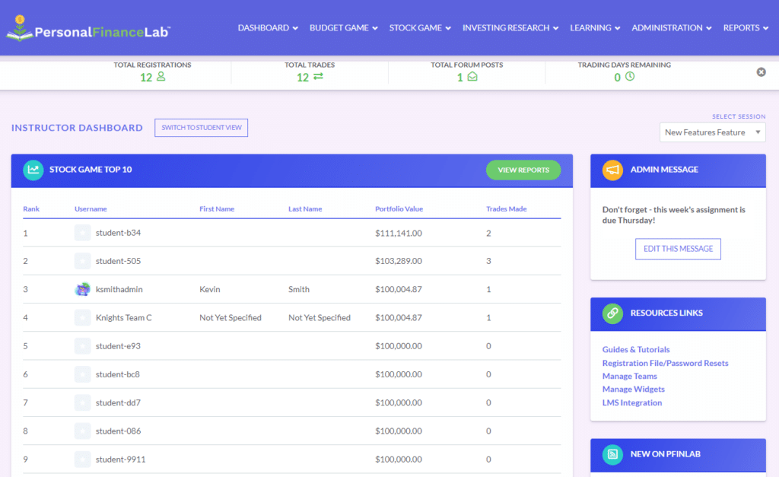The image size is (779, 477).
Task: Click username student-086
Action: coord(118,431)
